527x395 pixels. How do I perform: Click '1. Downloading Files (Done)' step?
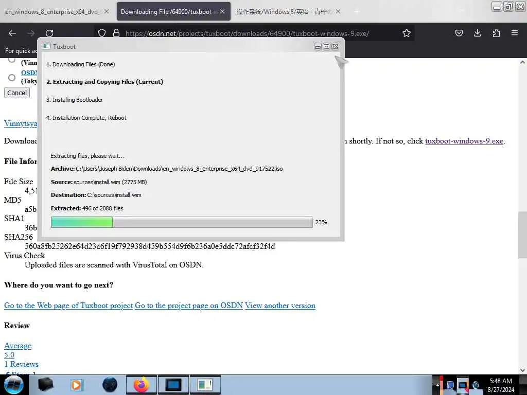(x=81, y=64)
